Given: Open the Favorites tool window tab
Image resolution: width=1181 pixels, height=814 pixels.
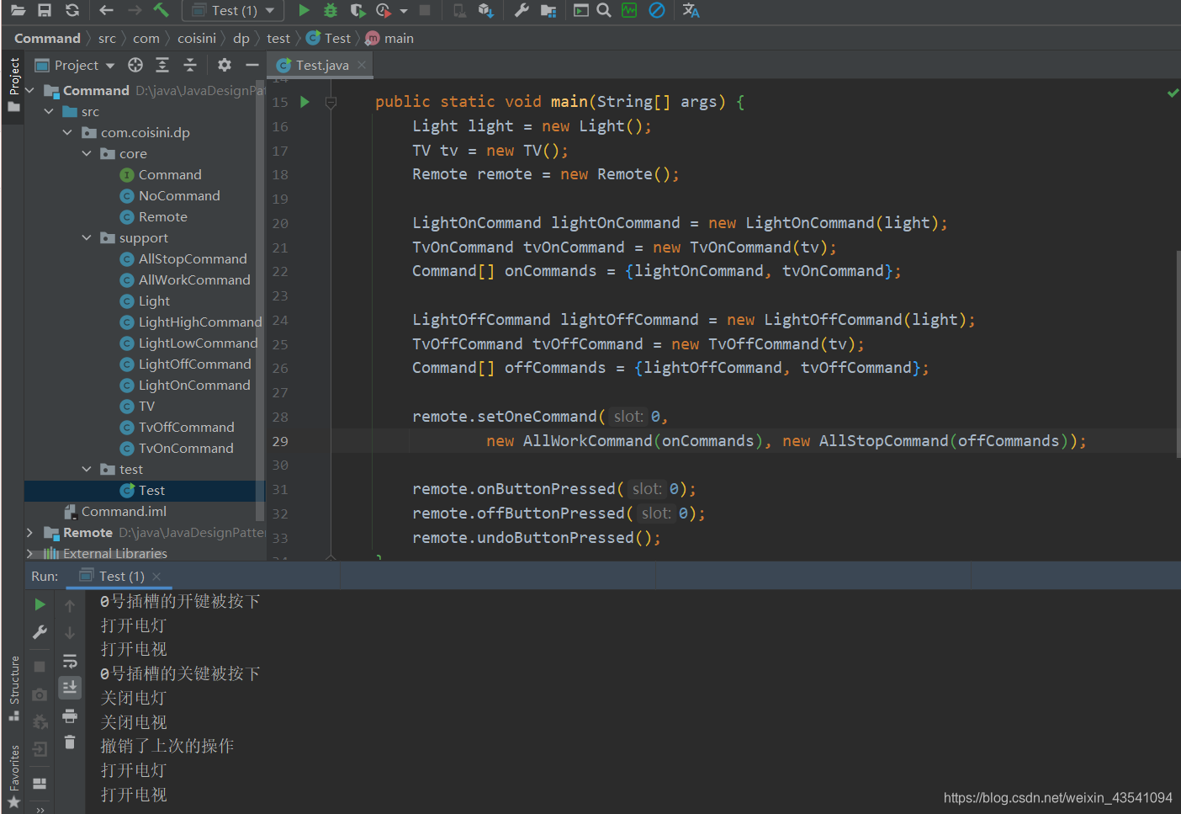Looking at the screenshot, I should pos(13,776).
